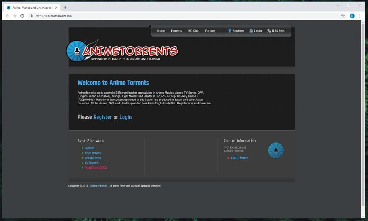This screenshot has width=368, height=221.
Task: Click the round AvistaZ Network logo near Contact Information
Action: (276, 150)
